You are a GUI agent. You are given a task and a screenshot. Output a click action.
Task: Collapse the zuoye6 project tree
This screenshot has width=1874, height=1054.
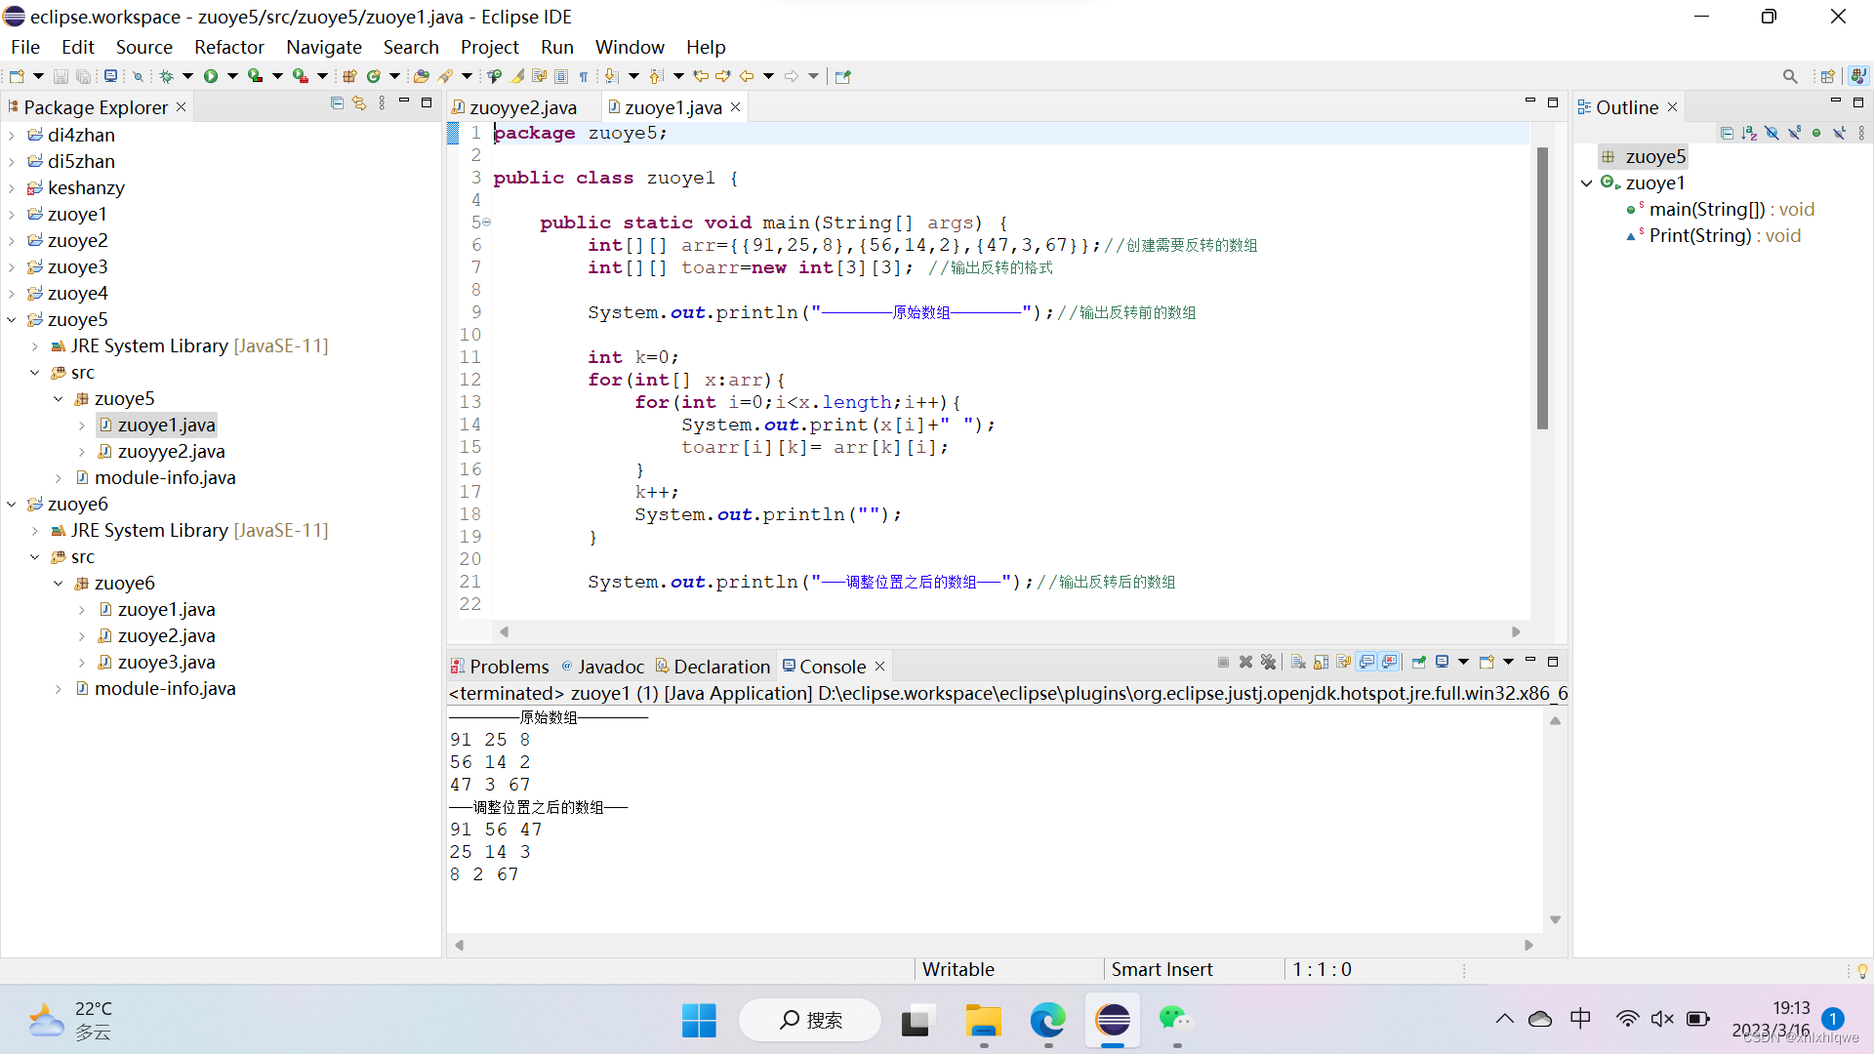pos(12,505)
